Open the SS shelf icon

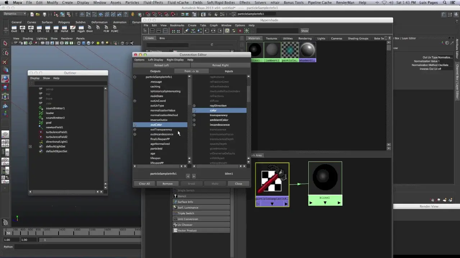(x=22, y=29)
